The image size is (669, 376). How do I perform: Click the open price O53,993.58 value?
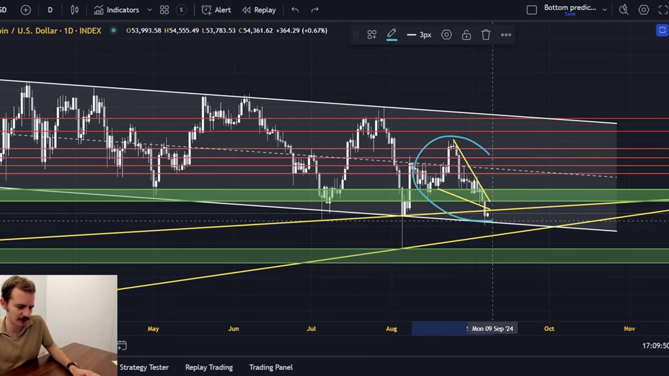[x=144, y=31]
